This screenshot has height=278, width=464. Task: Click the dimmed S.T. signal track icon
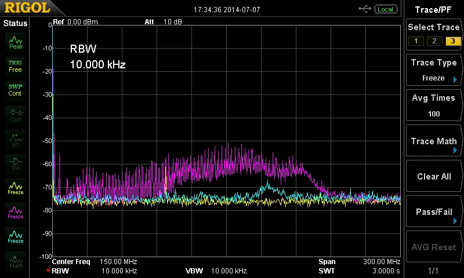(x=16, y=140)
